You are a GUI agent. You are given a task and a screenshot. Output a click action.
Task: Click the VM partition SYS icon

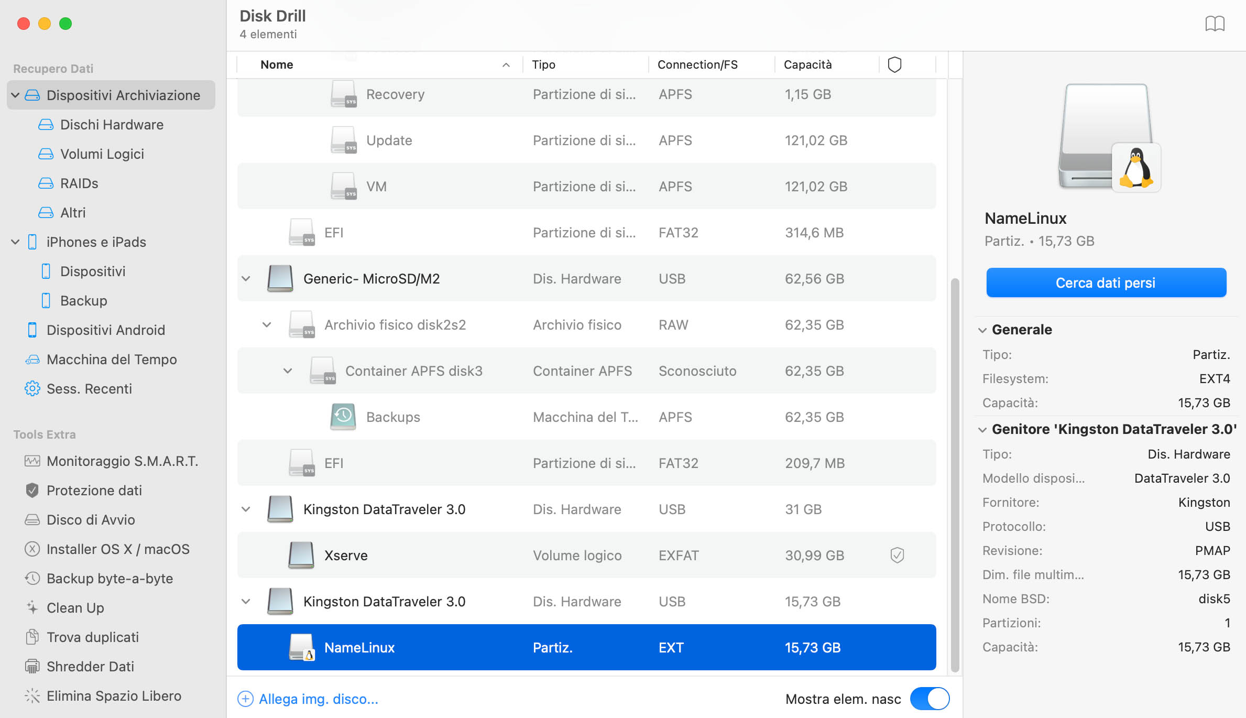point(344,187)
